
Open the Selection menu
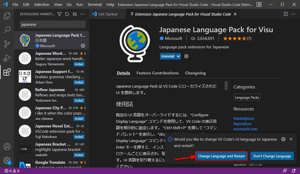click(42, 4)
